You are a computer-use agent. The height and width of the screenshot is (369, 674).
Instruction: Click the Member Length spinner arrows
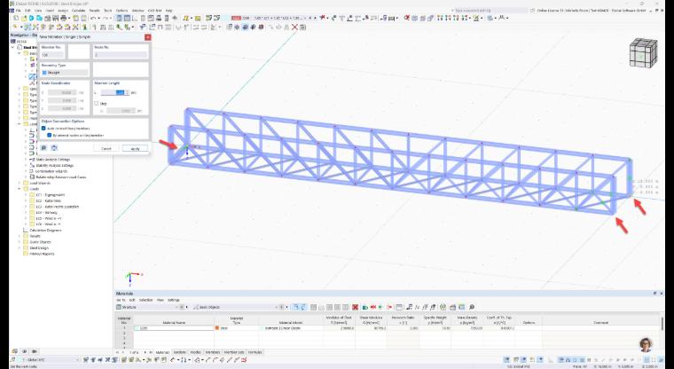pyautogui.click(x=127, y=92)
